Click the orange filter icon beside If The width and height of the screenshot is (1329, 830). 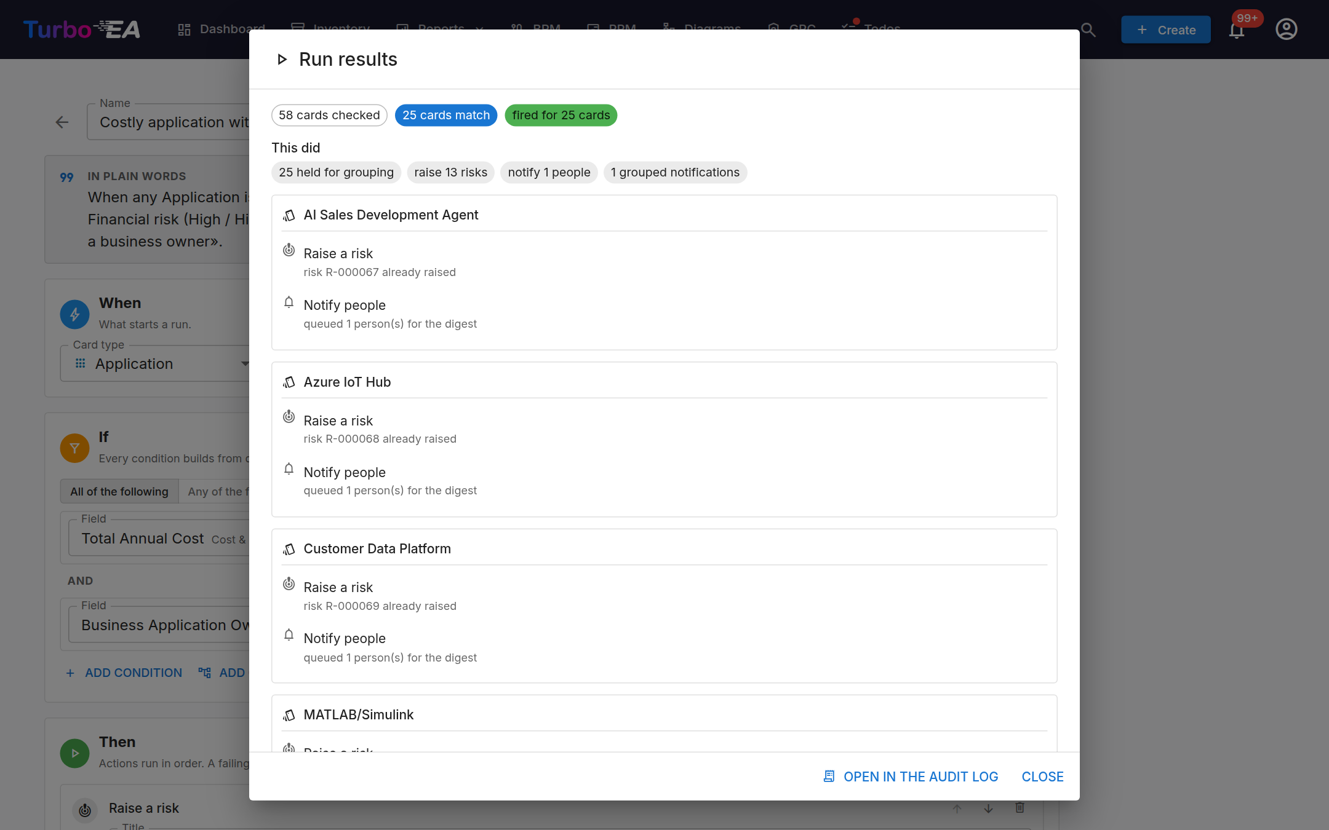pos(74,448)
